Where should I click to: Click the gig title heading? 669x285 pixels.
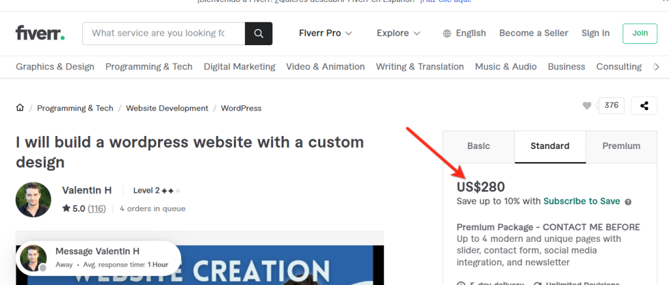coord(190,152)
